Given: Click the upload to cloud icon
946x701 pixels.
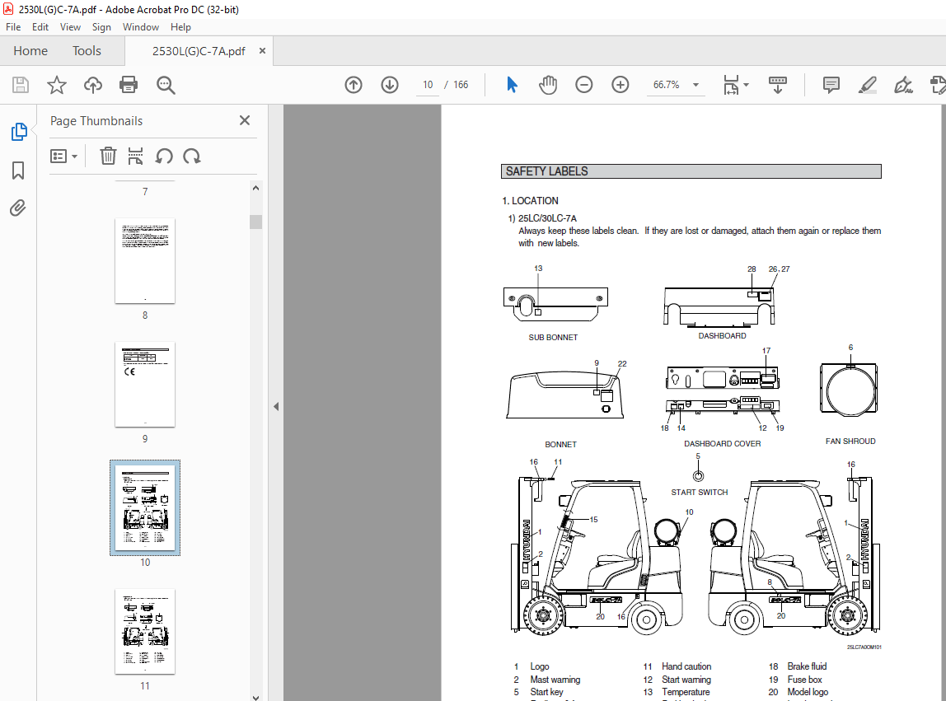Looking at the screenshot, I should [x=93, y=85].
